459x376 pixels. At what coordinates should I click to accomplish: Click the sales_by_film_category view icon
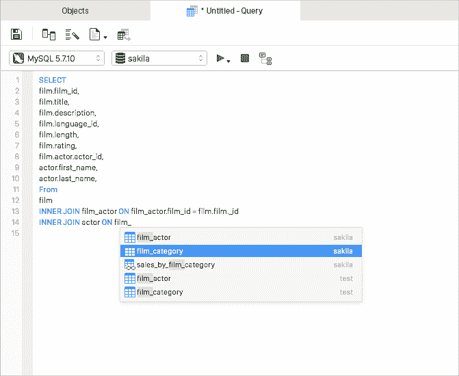point(130,265)
